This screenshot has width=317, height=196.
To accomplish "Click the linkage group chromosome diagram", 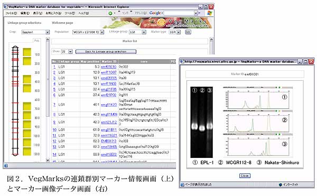I will [x=15, y=101].
